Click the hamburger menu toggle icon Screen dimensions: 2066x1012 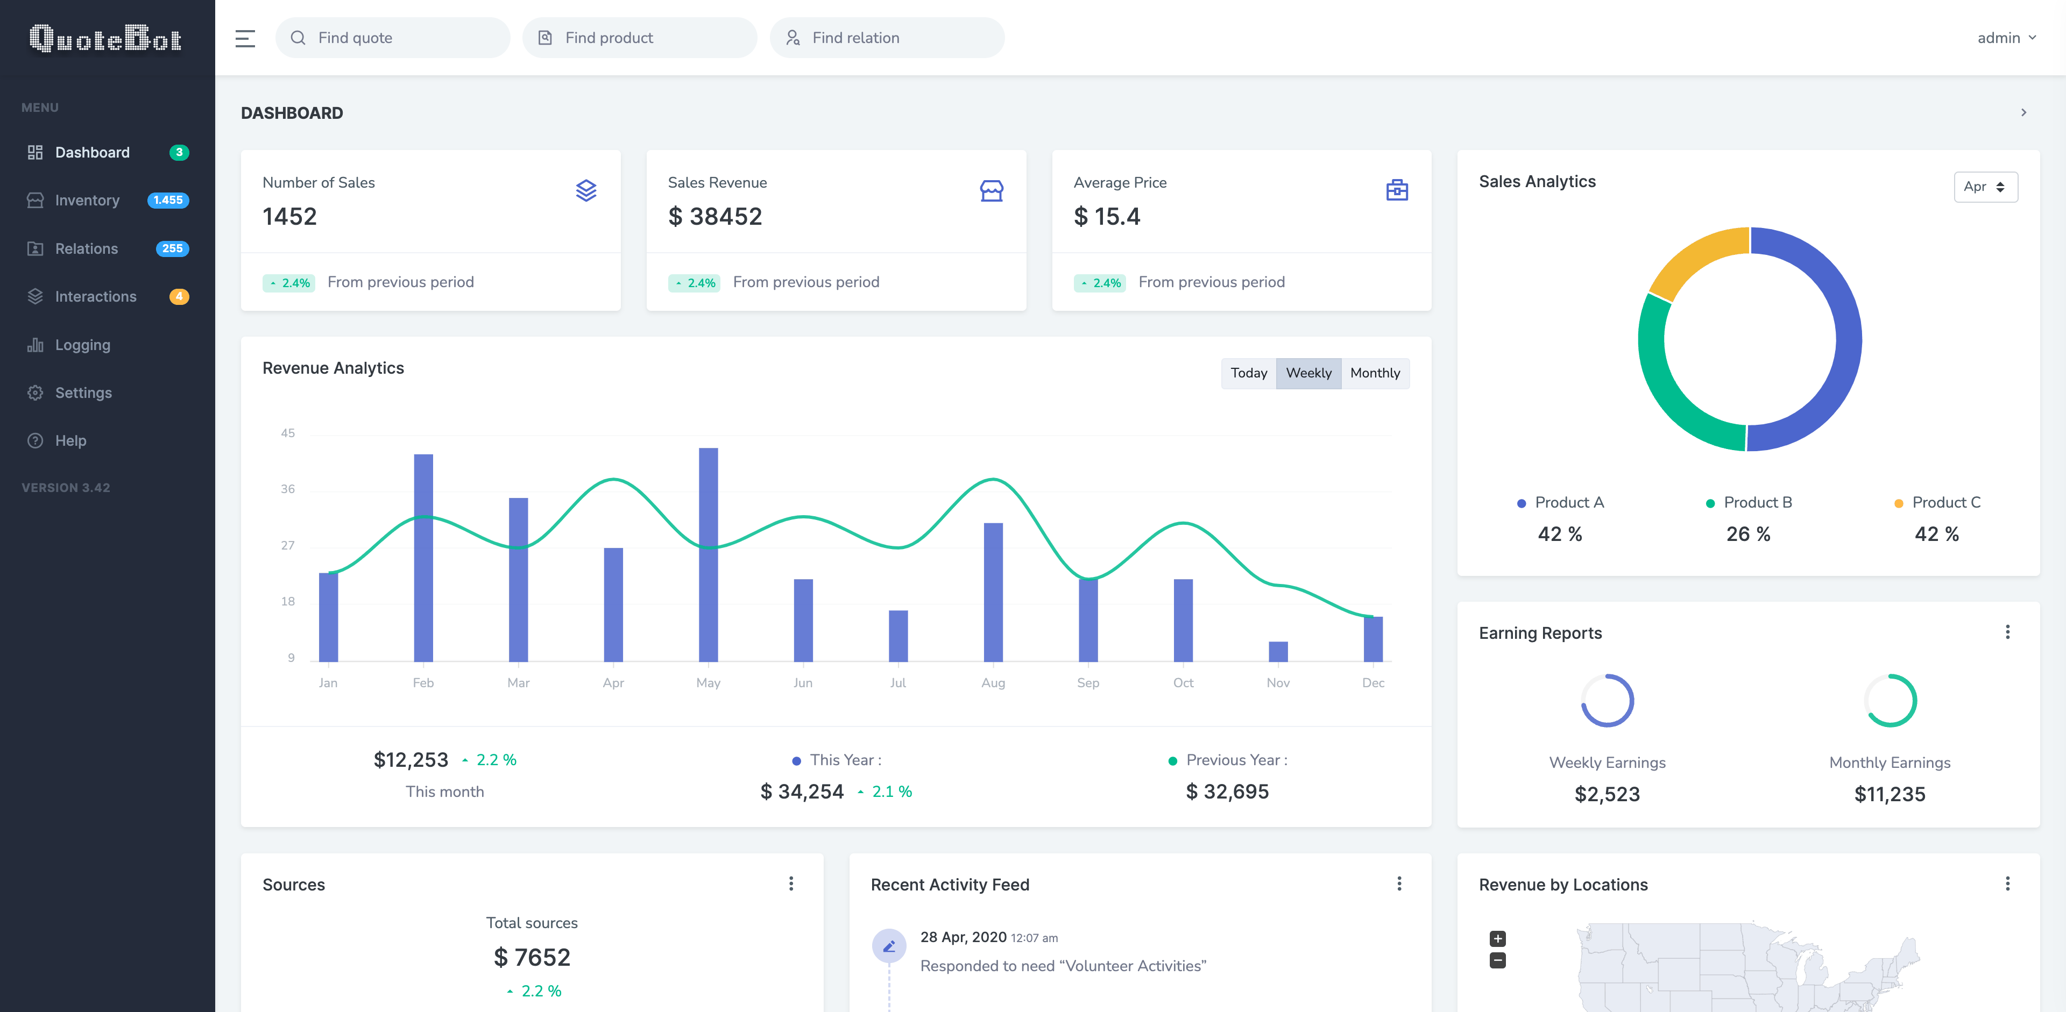[x=245, y=38]
